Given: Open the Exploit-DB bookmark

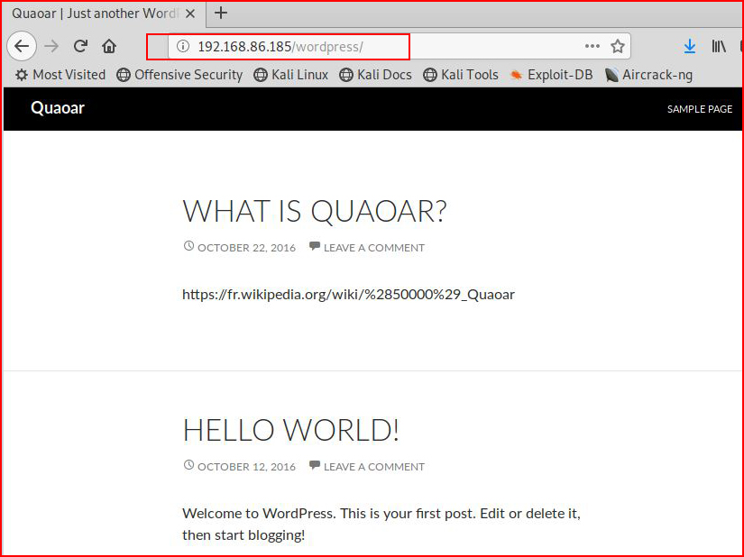Looking at the screenshot, I should [551, 75].
